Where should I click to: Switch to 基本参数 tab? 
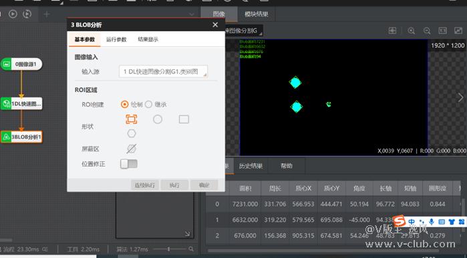(85, 39)
